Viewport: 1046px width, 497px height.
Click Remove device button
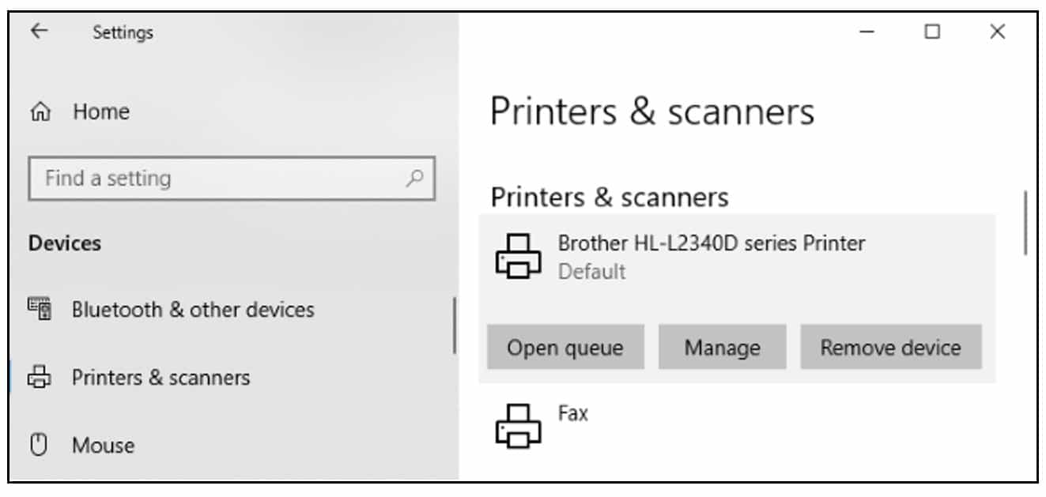[891, 347]
